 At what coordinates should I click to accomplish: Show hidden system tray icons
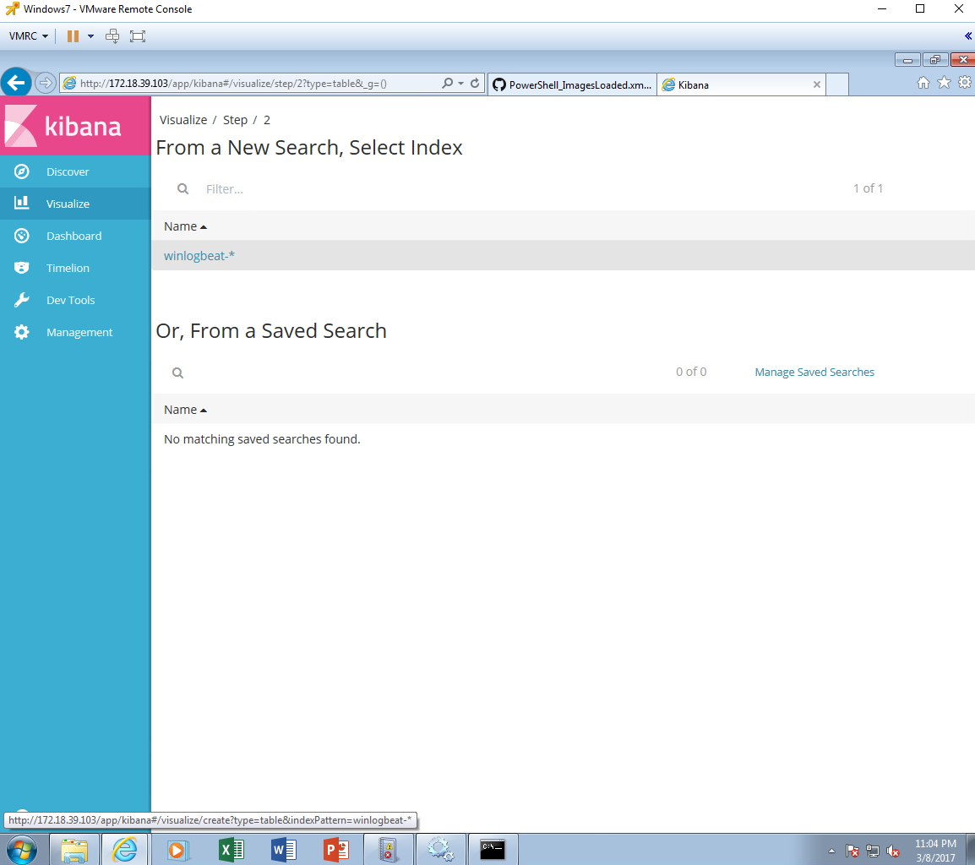click(x=831, y=851)
